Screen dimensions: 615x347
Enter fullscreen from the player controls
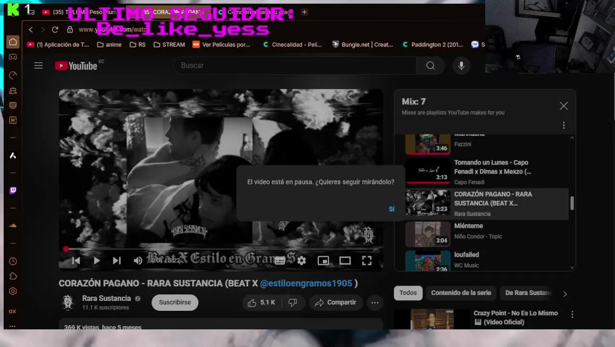tap(367, 261)
